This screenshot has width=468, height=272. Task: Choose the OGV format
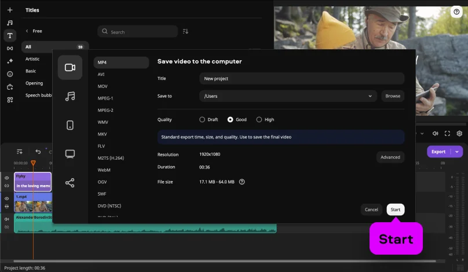pyautogui.click(x=102, y=182)
